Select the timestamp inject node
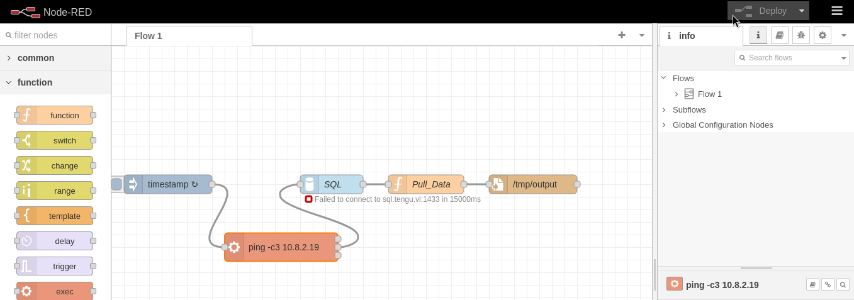This screenshot has width=854, height=300. pos(168,184)
